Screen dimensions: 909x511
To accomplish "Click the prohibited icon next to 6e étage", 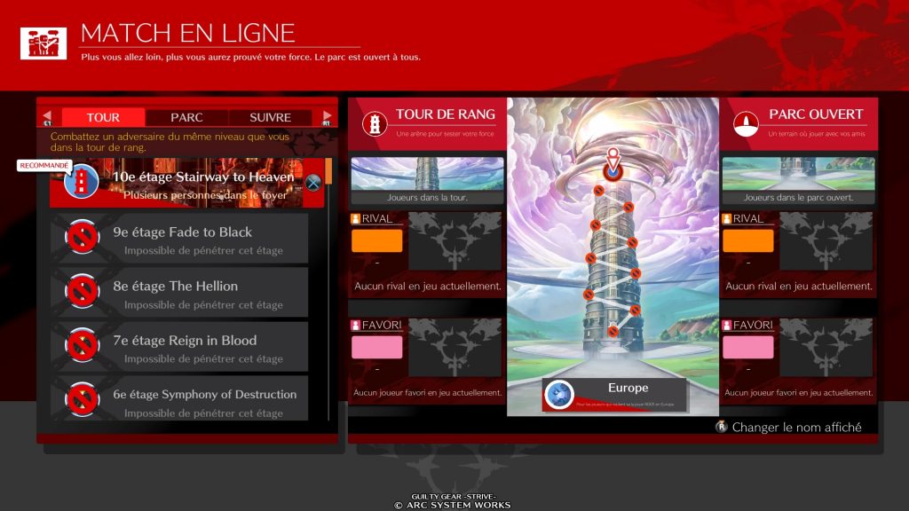I will tap(82, 399).
